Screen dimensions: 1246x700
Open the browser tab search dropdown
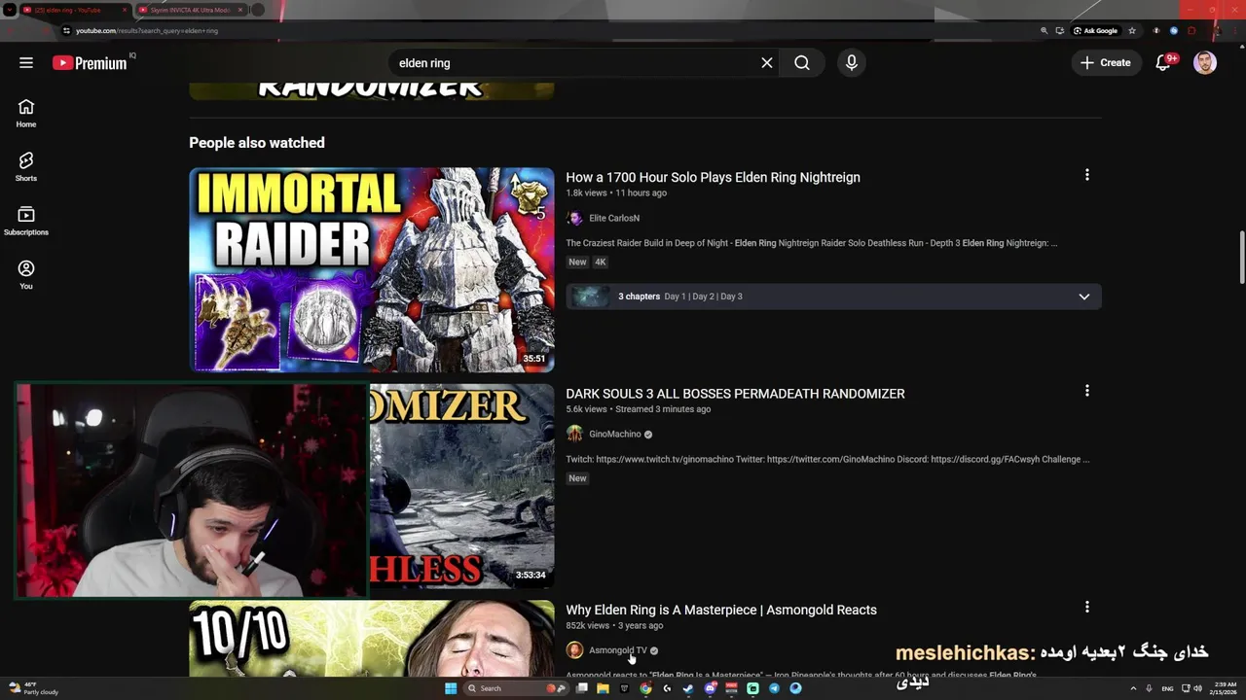(x=9, y=10)
